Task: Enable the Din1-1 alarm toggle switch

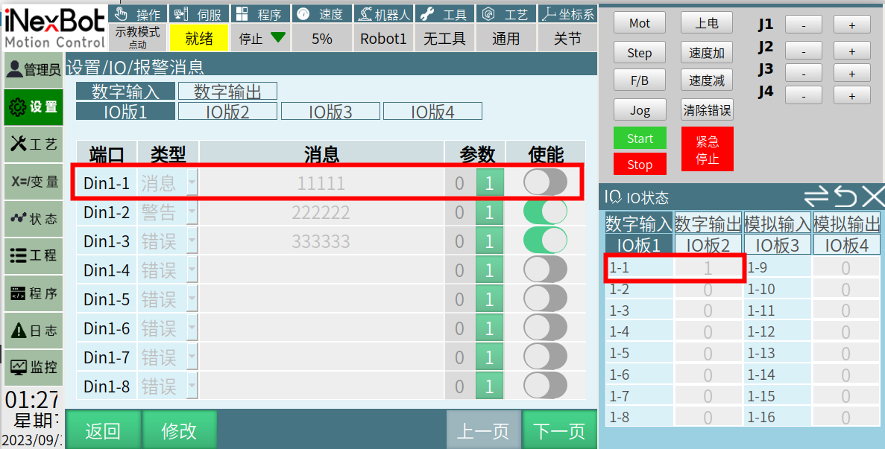Action: (x=545, y=182)
